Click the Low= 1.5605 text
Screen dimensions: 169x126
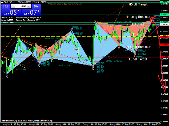click(7, 20)
